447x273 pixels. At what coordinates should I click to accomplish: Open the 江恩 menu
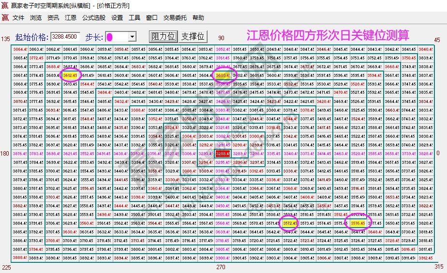click(70, 18)
